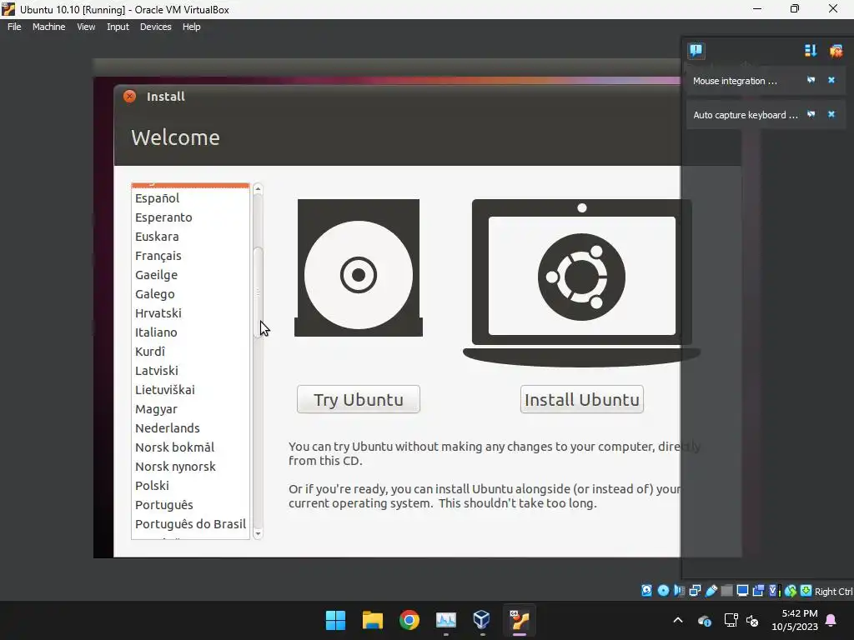Select Português do Brasil in the list
The height and width of the screenshot is (640, 854).
point(190,524)
